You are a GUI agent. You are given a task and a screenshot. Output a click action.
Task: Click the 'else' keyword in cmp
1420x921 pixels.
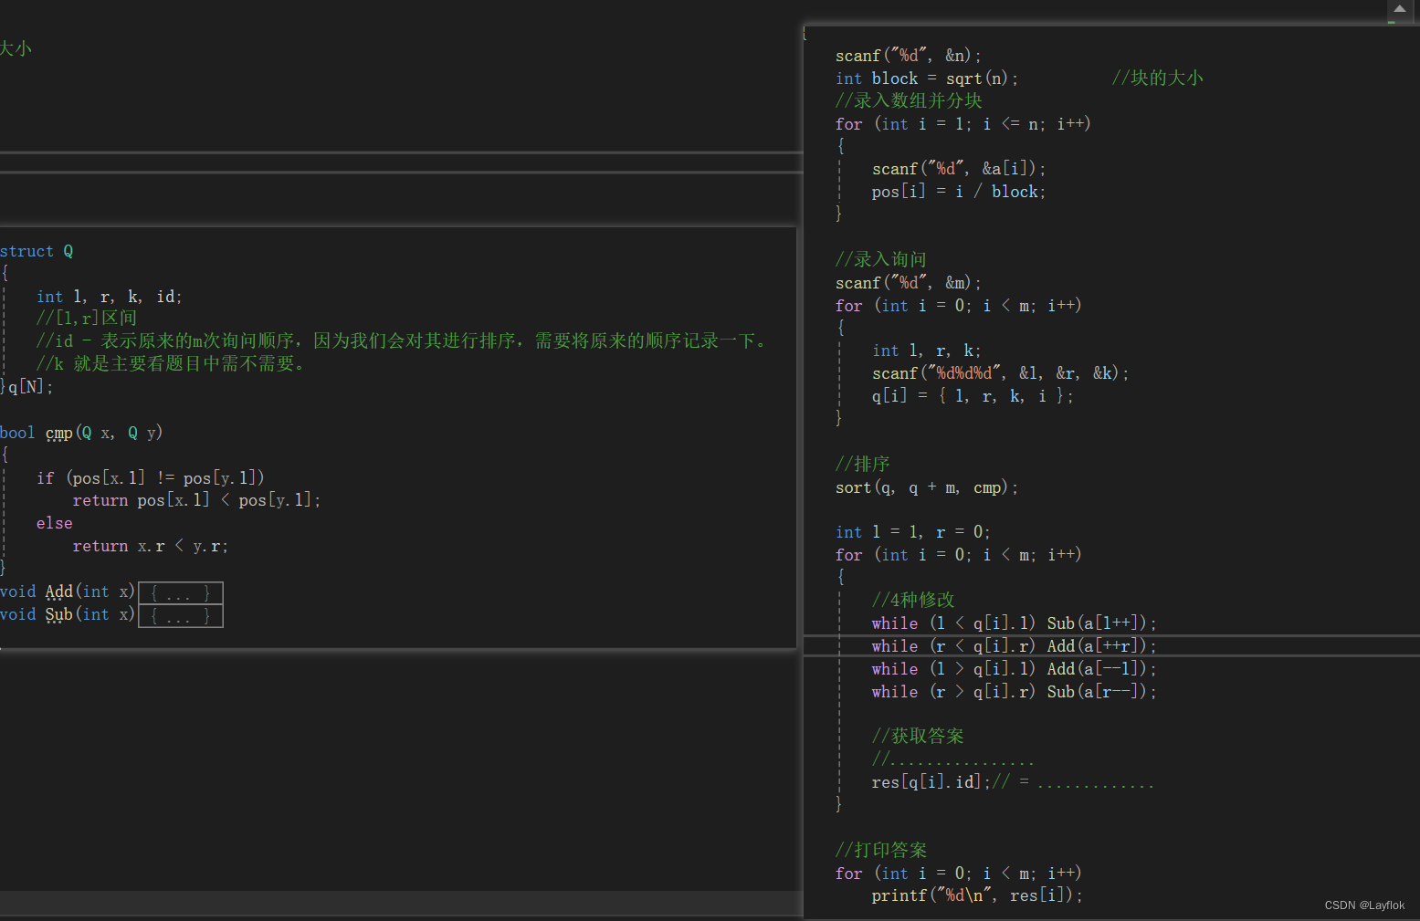click(55, 523)
